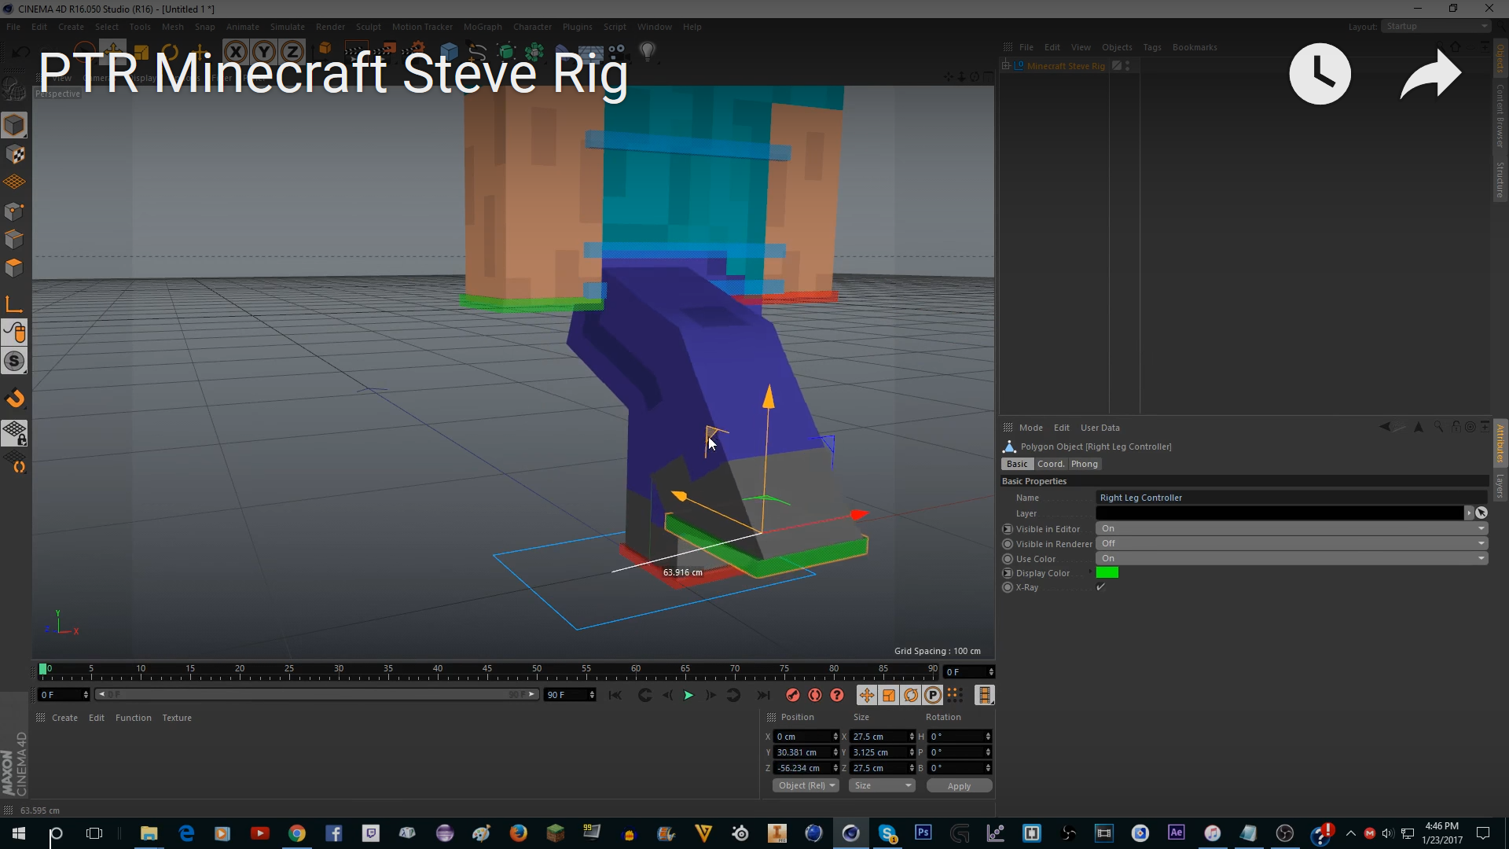Open Size mode dropdown in coordinates

pos(882,785)
